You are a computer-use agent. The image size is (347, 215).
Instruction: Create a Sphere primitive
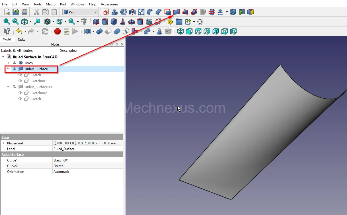114,22
